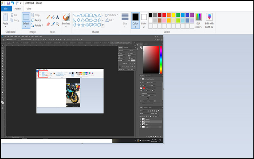Click Cut in the Clipboard group

point(14,15)
